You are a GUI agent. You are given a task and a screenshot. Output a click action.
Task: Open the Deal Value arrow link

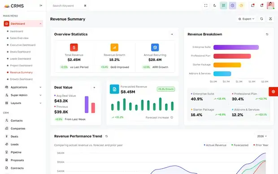[94, 87]
